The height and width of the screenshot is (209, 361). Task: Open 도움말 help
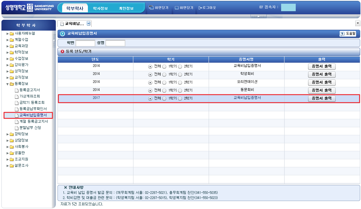[x=348, y=33]
